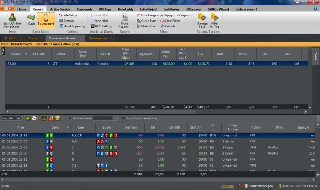Click Apply to all Reports

pyautogui.click(x=176, y=15)
